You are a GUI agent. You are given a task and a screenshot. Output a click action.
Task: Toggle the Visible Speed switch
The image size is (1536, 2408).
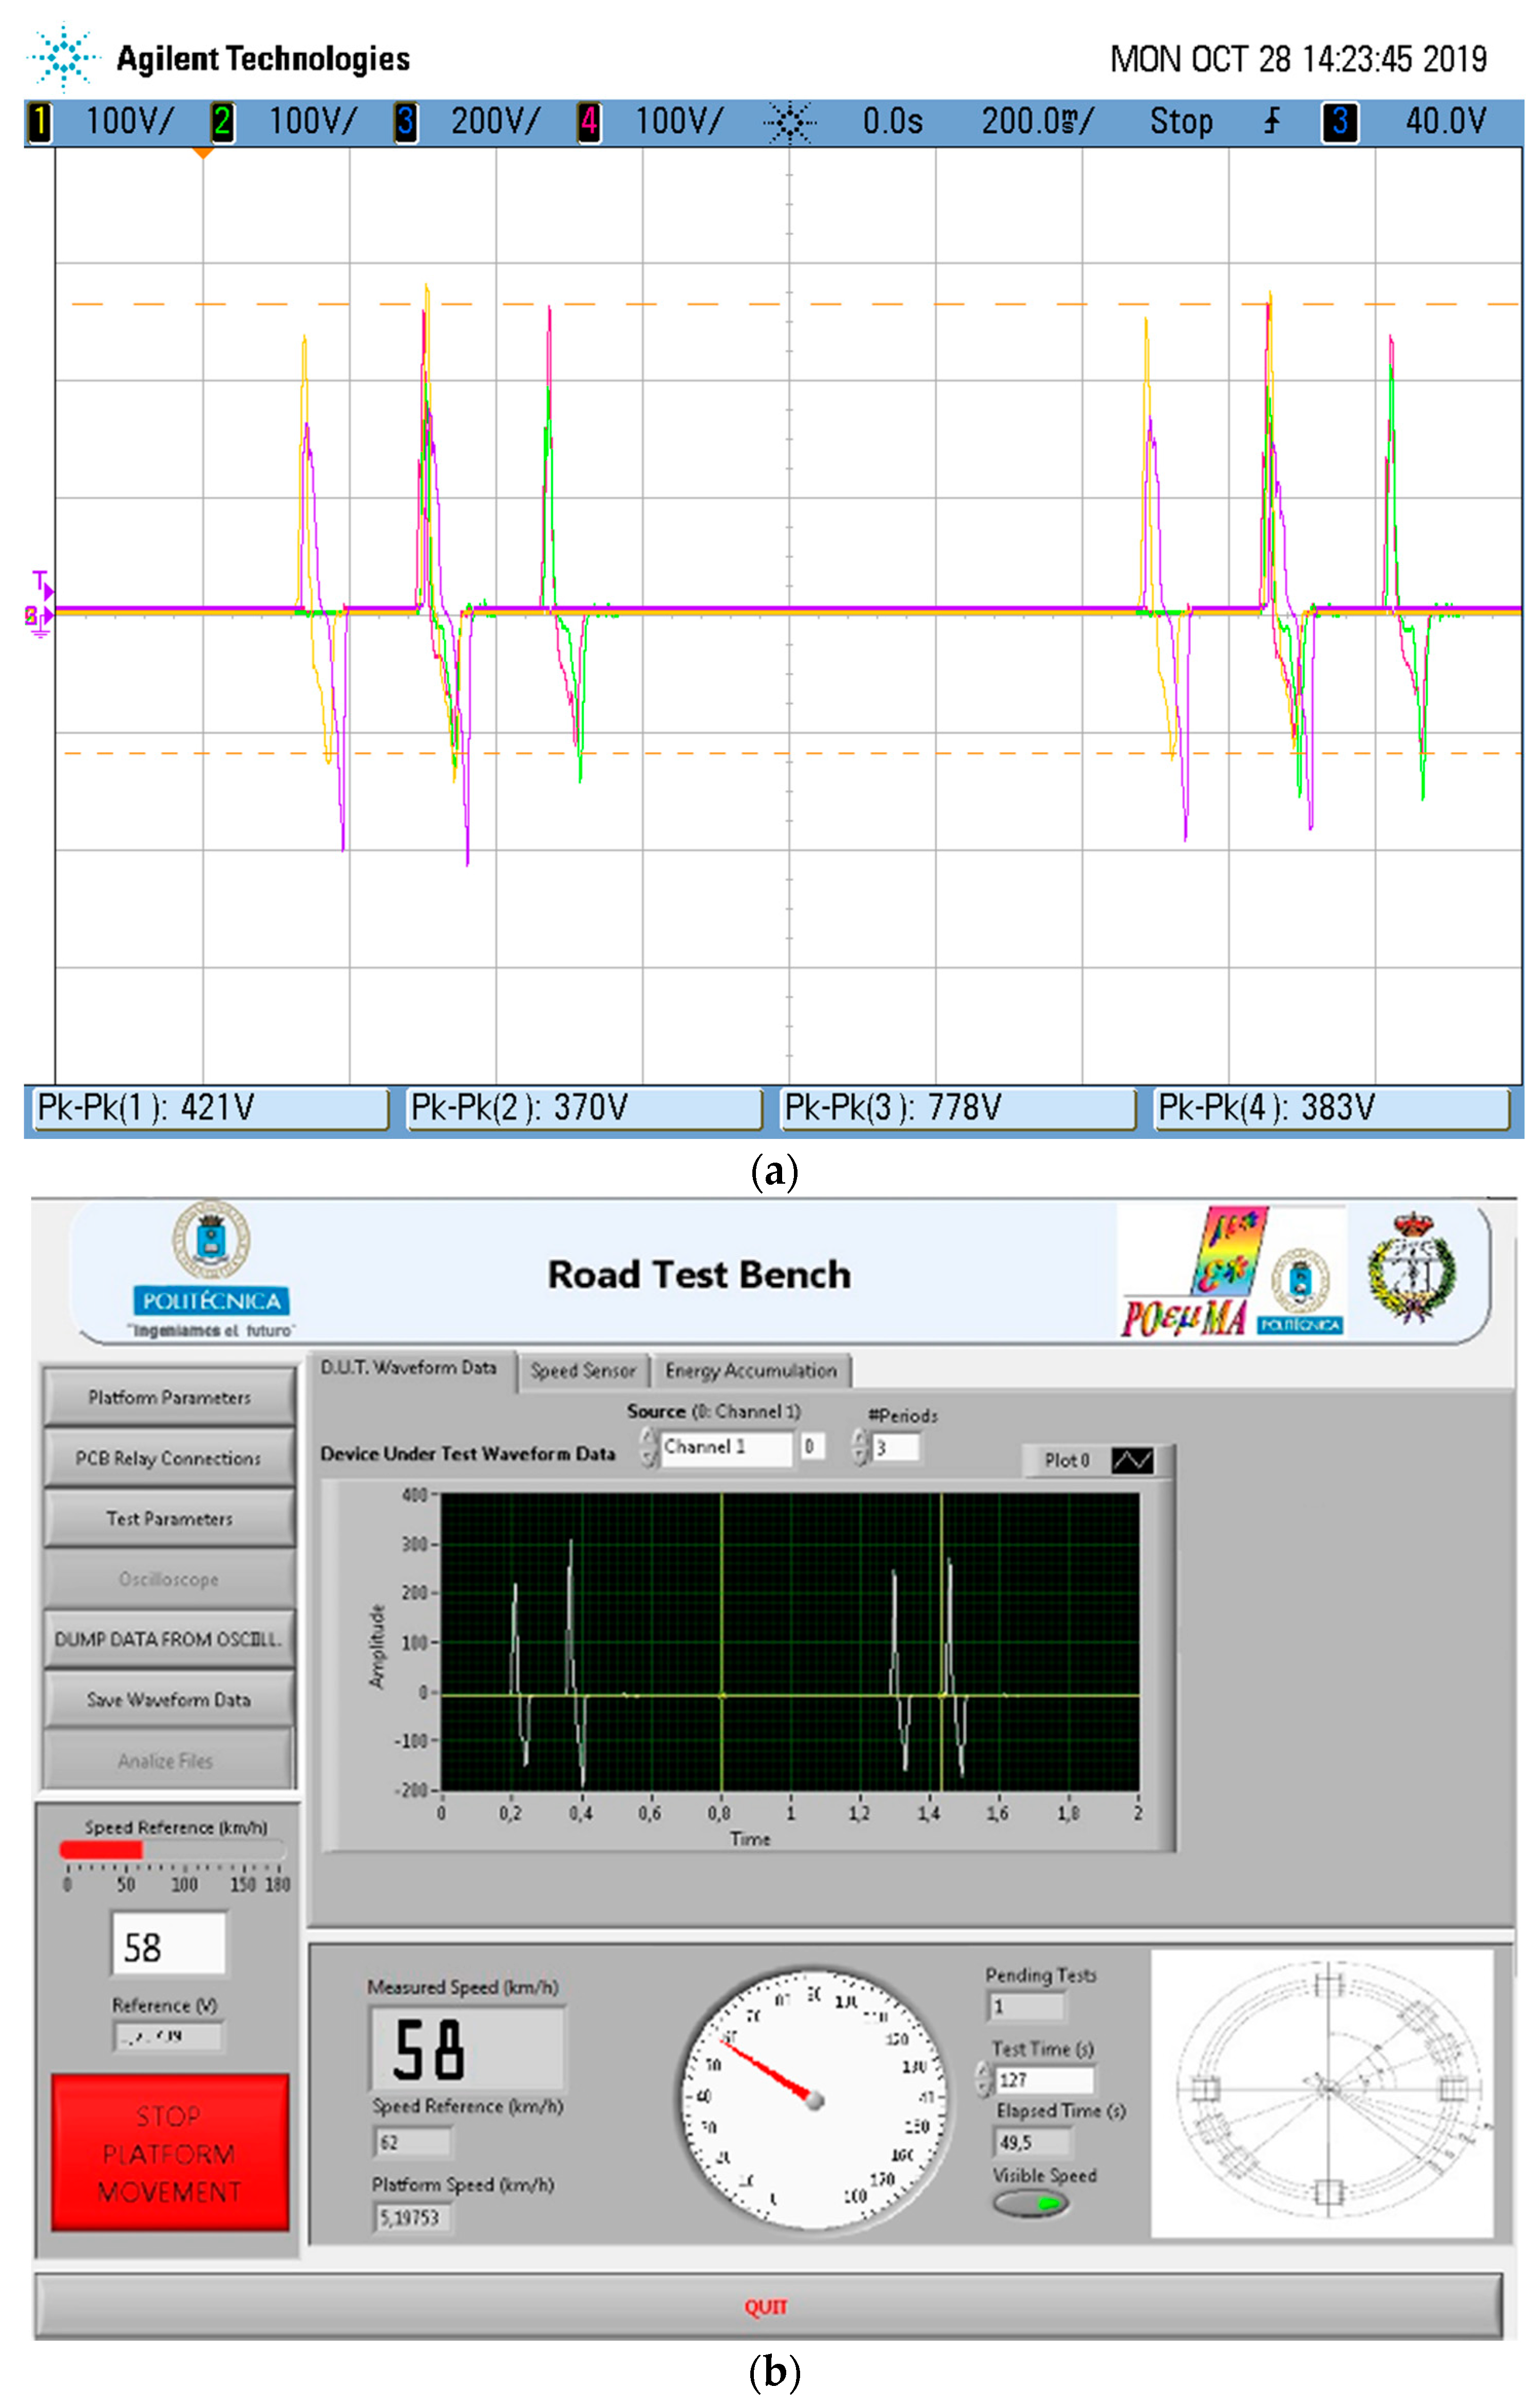click(x=1030, y=2203)
